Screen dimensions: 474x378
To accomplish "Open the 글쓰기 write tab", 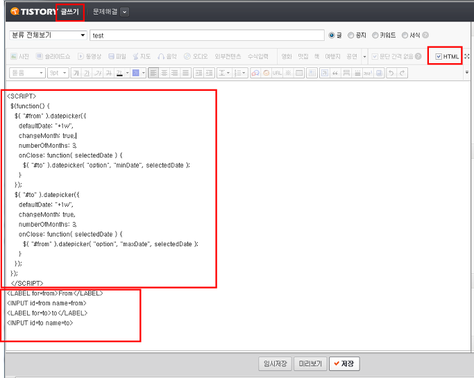I will 70,12.
